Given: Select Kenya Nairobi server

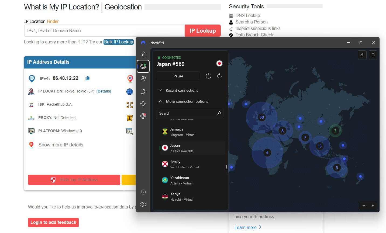Looking at the screenshot, I should tap(192, 196).
